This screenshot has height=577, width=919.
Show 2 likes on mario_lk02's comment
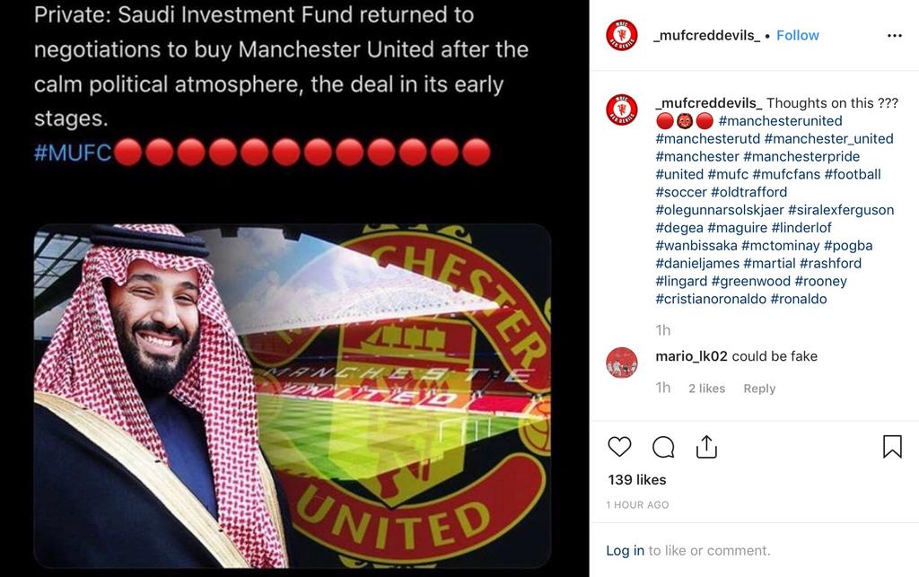[x=707, y=389]
